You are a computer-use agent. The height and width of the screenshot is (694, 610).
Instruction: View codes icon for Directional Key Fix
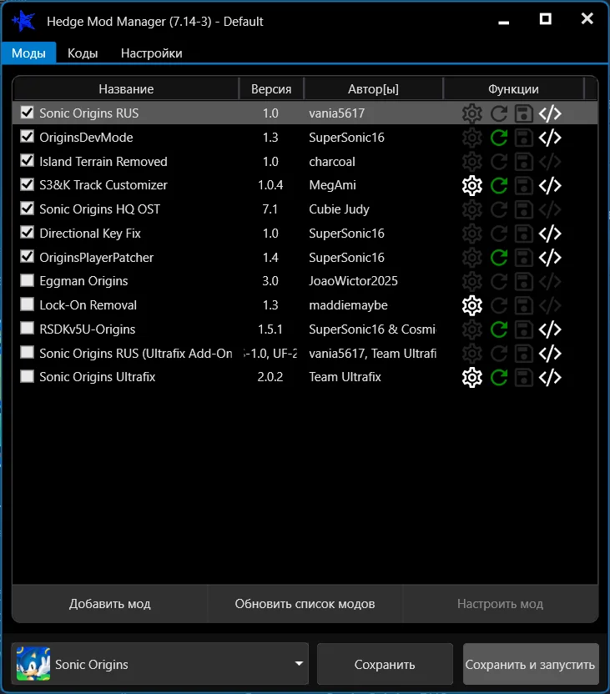(x=550, y=234)
